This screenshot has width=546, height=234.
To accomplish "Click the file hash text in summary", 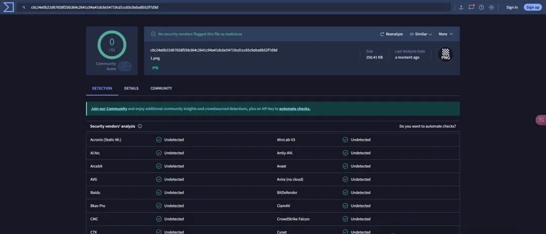I will point(214,50).
